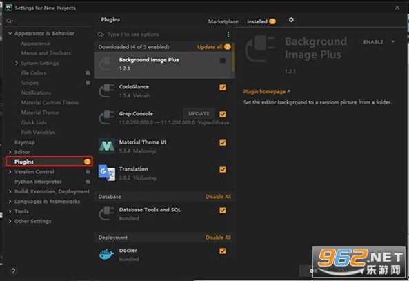Click the File Colors project-level icon
409x281 pixels.
pyautogui.click(x=88, y=73)
